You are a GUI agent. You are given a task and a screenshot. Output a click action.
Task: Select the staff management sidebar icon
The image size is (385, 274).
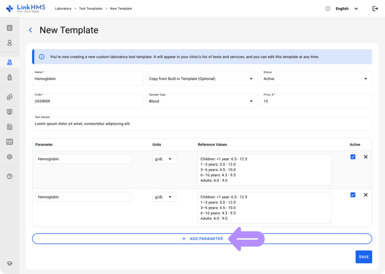click(9, 97)
